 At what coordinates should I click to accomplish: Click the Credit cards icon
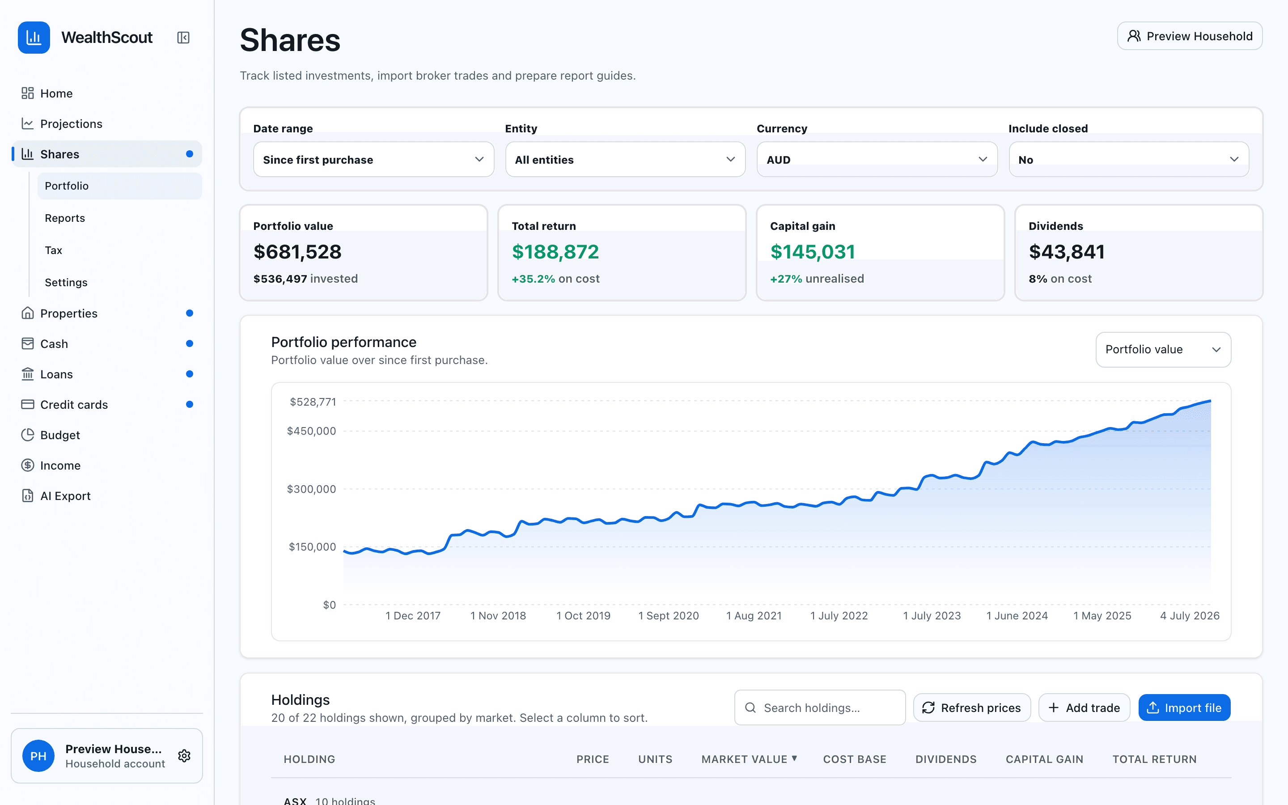click(28, 404)
